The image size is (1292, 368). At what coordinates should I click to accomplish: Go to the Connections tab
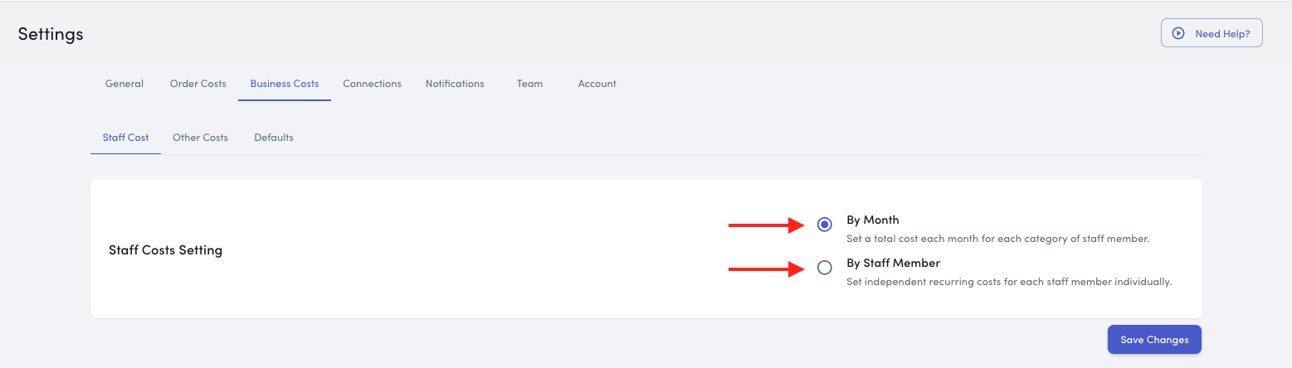pyautogui.click(x=372, y=84)
